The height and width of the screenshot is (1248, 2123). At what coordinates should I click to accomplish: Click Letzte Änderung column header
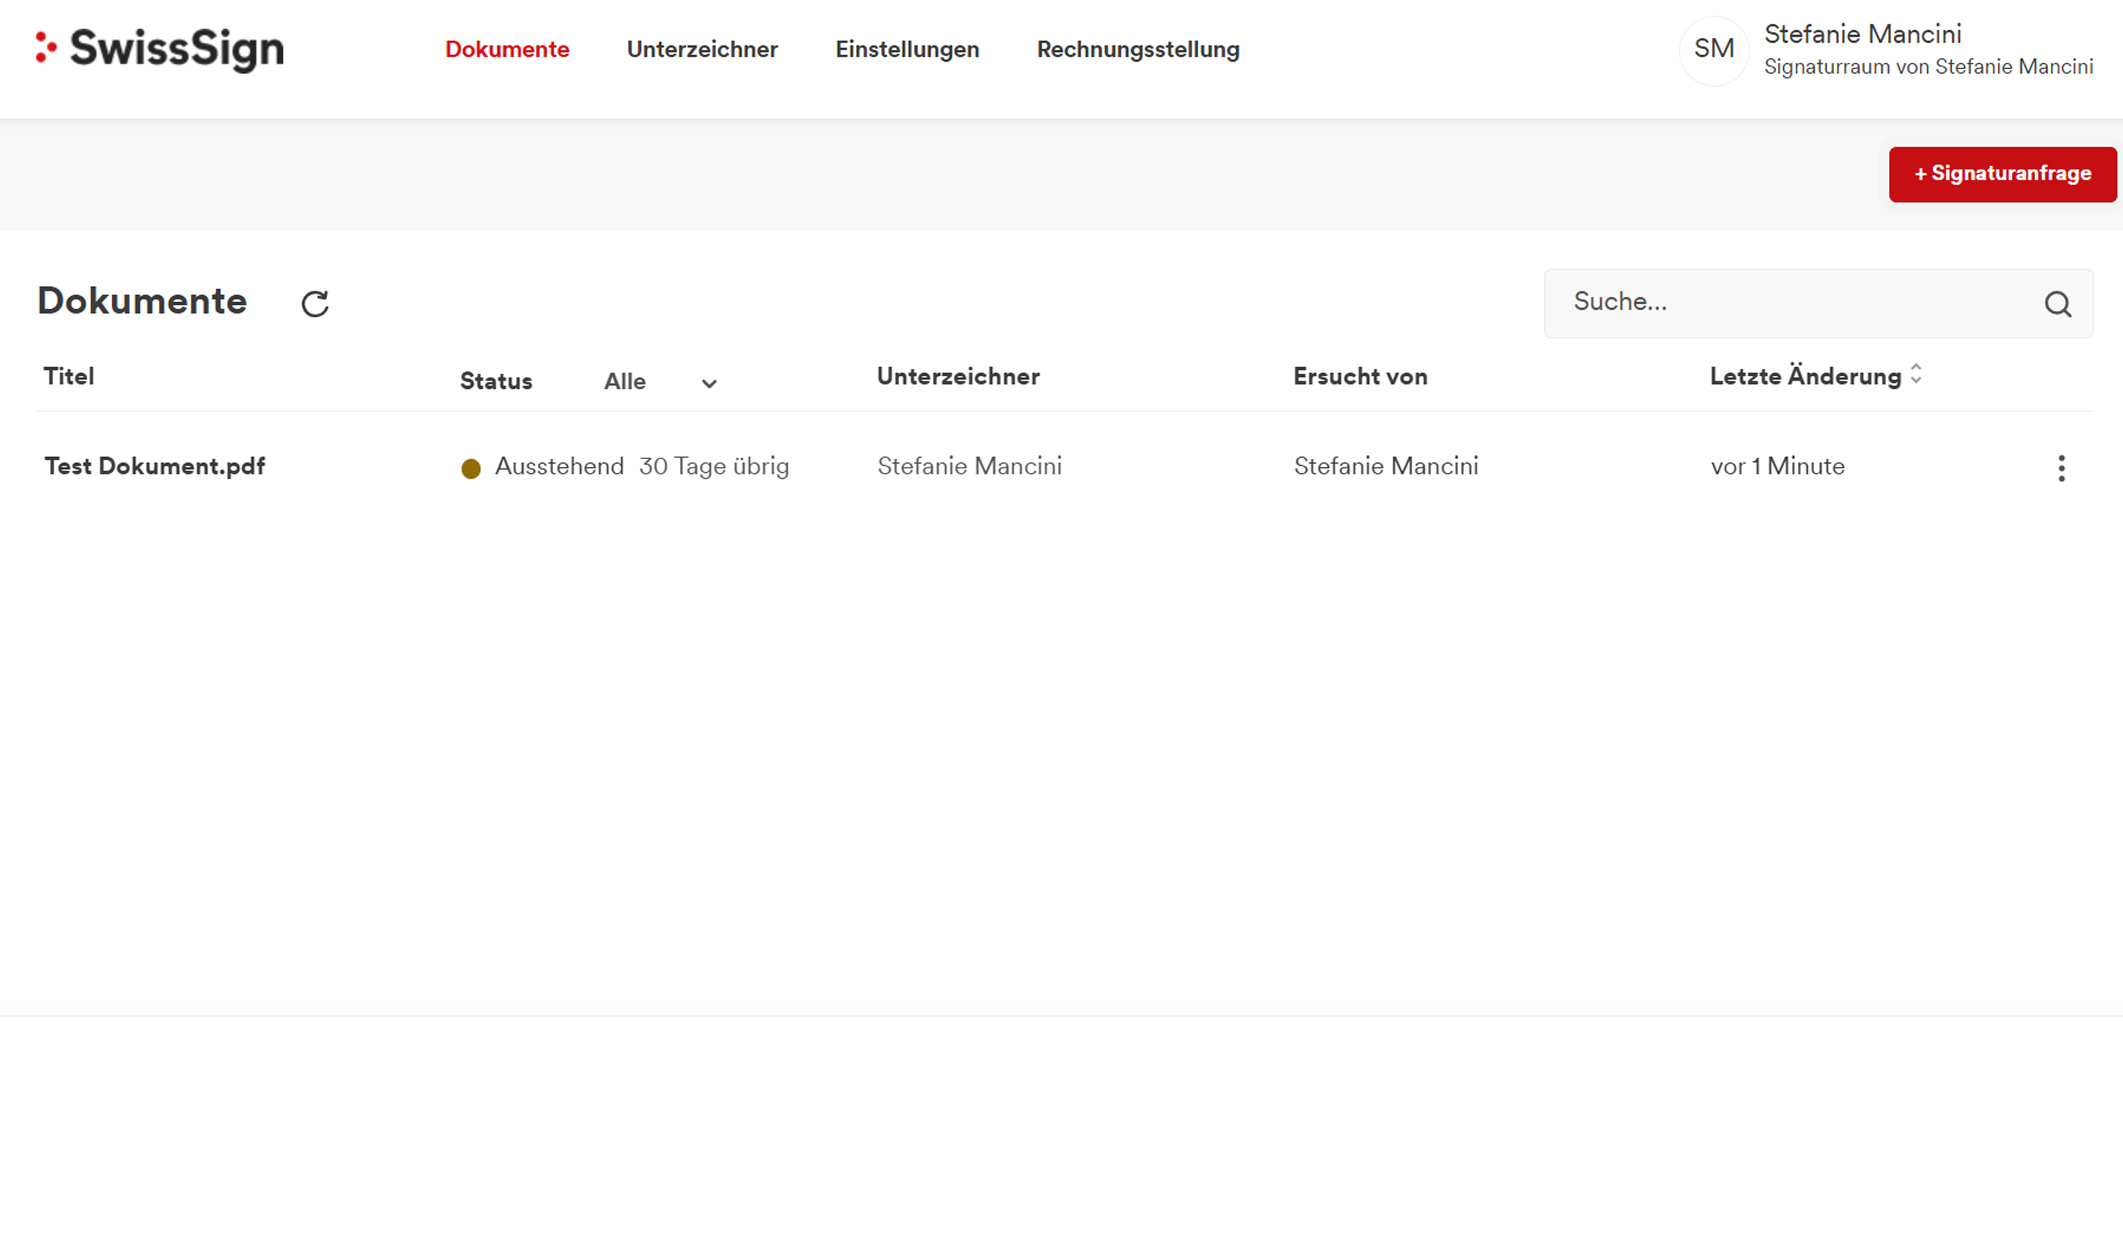click(1804, 376)
